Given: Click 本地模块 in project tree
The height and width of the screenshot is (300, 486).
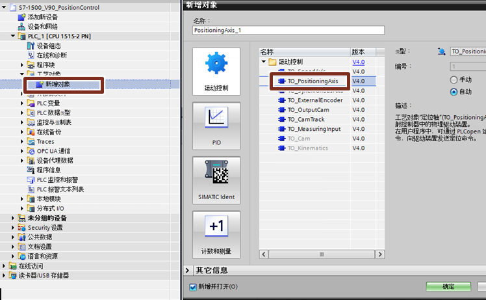Looking at the screenshot, I should pos(49,198).
